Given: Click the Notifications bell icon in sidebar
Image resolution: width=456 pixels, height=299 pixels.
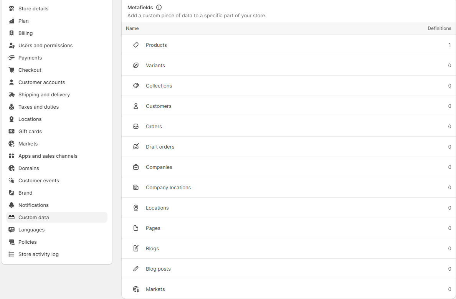Looking at the screenshot, I should (12, 205).
